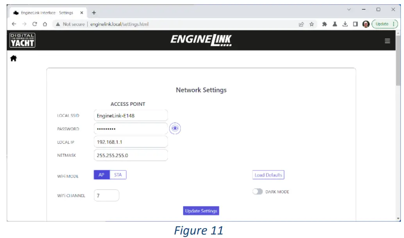Click the home icon below the logo

[x=13, y=58]
